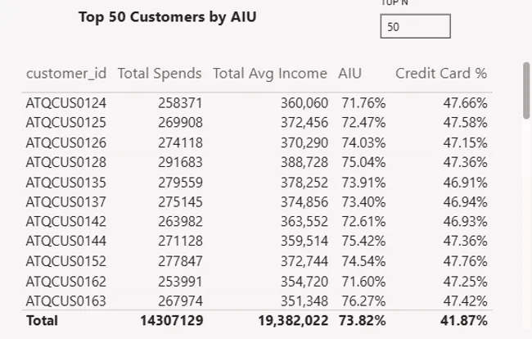Click the TOP N input field showing 50

point(415,26)
